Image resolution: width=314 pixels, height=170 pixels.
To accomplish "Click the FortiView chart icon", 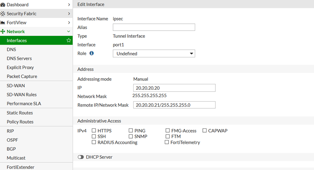I will [x=3, y=23].
